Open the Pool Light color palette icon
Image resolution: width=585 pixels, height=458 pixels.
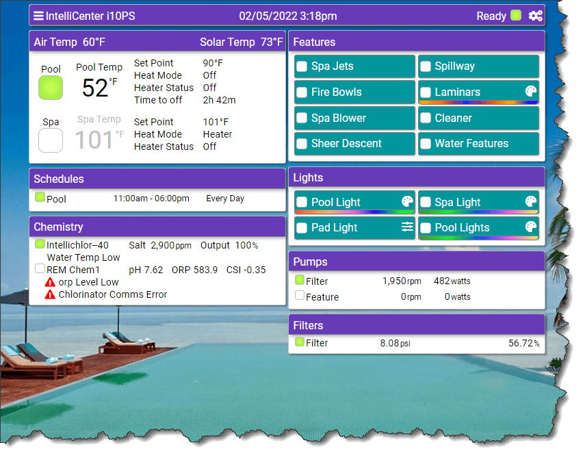click(407, 201)
